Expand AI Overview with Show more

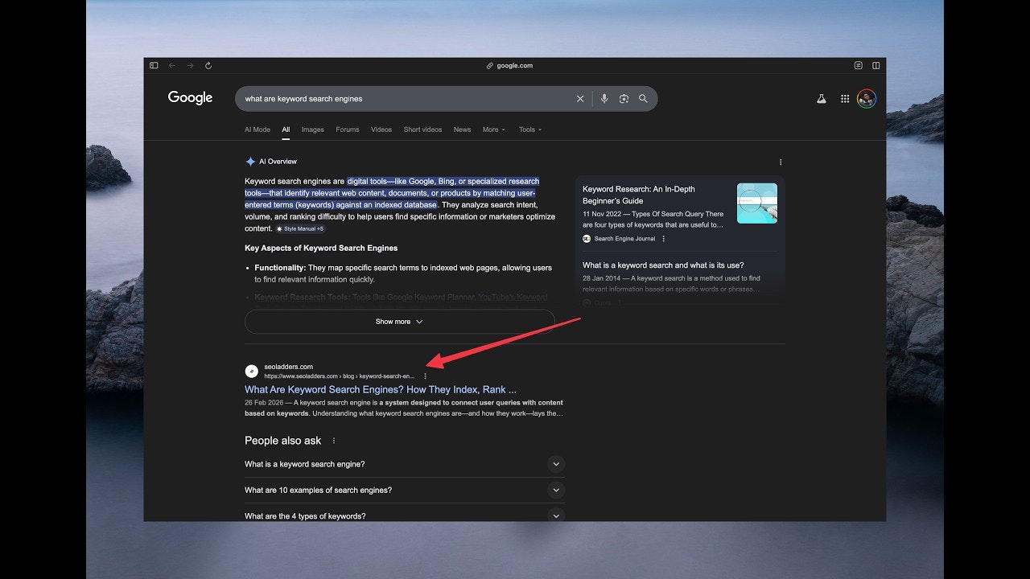[x=400, y=322]
